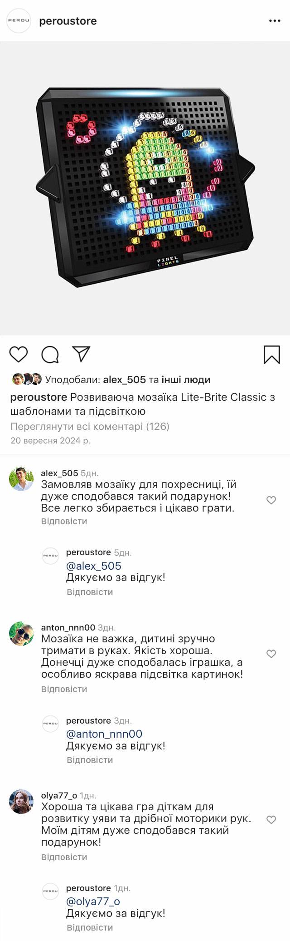Like anton_nnn00's comment
Viewport: 290px width, 941px height.
point(271,654)
